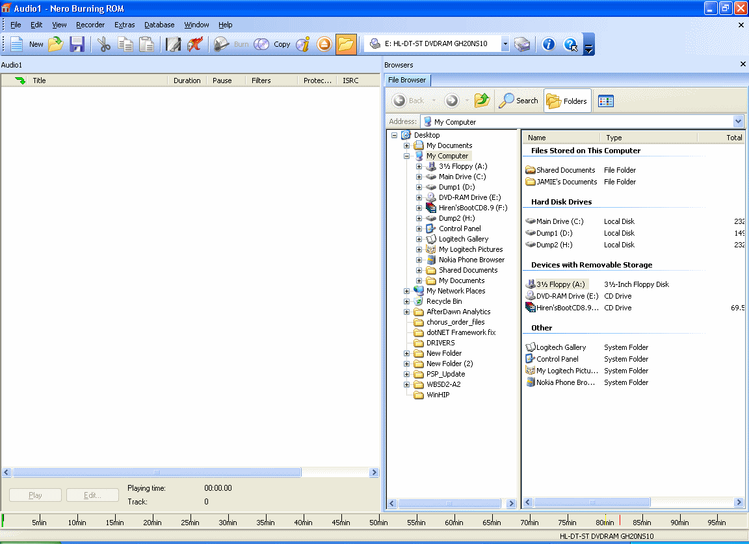Expand Main Drive (C:) in the tree
This screenshot has height=544, width=749.
(x=419, y=177)
